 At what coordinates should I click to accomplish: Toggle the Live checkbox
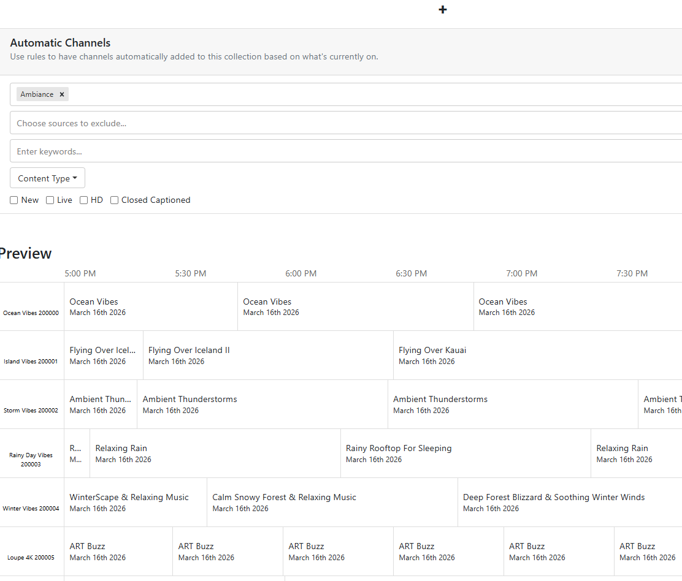click(50, 200)
